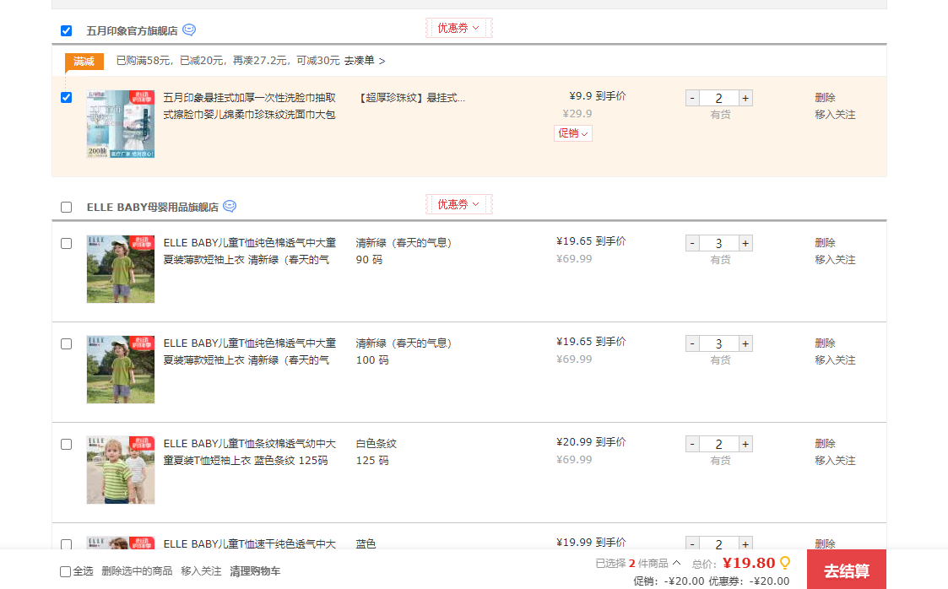The width and height of the screenshot is (948, 589).
Task: Decrease quantity of 五月印象洗脸巾
Action: [x=692, y=98]
